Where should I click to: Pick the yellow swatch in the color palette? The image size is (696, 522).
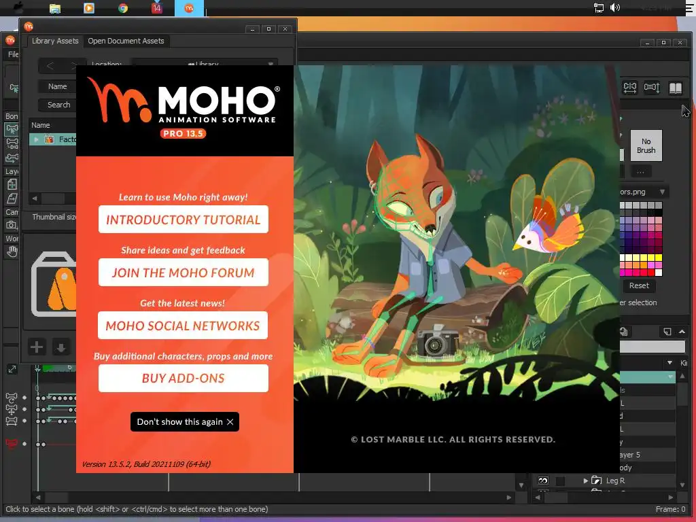click(659, 258)
